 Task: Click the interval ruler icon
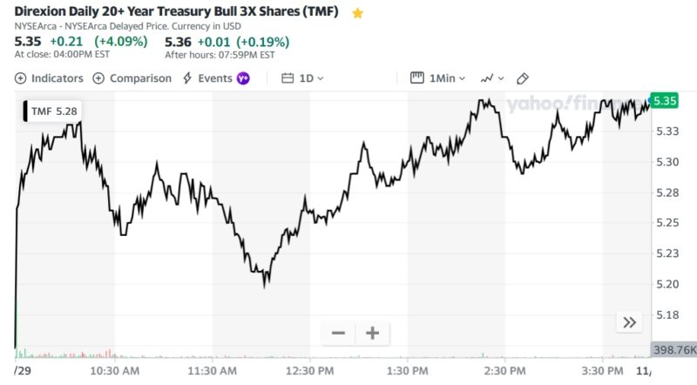[416, 78]
